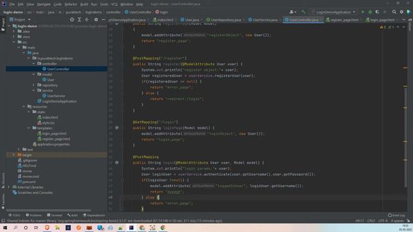Expand the repository package
Screen dimensions: 413x232
coord(34,85)
